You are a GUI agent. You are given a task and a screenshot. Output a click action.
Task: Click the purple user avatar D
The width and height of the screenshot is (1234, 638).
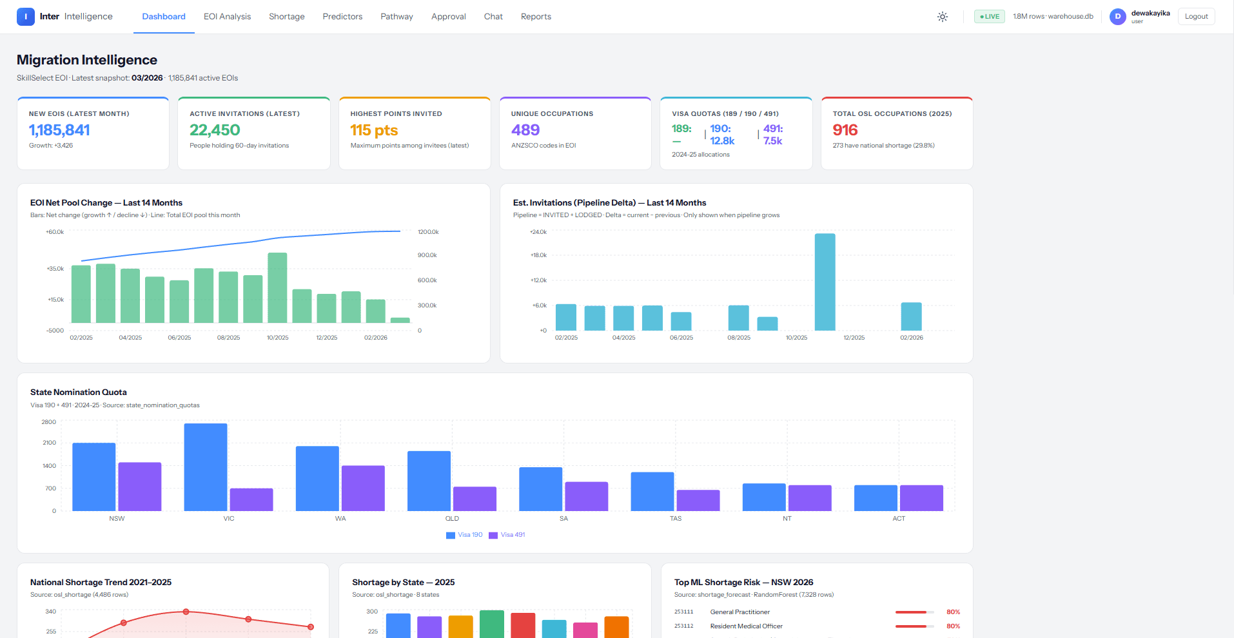(1117, 17)
